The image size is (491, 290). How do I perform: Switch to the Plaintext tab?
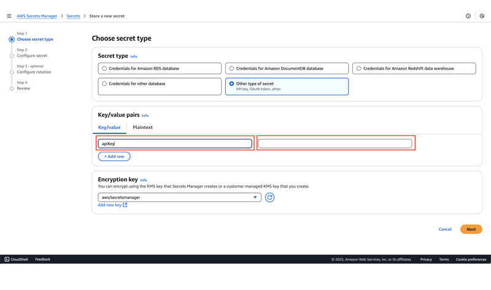142,127
